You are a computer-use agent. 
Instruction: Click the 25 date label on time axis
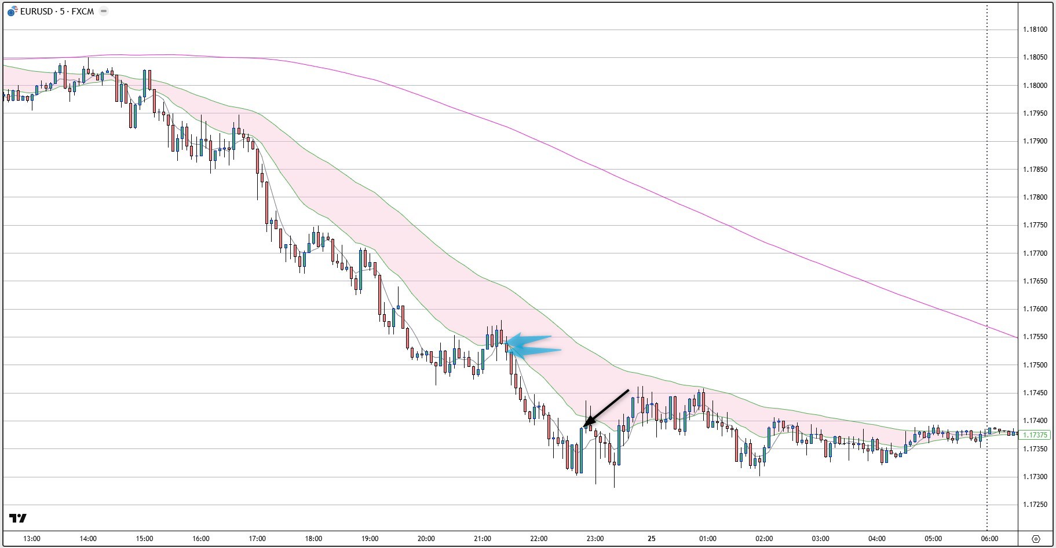tap(652, 539)
